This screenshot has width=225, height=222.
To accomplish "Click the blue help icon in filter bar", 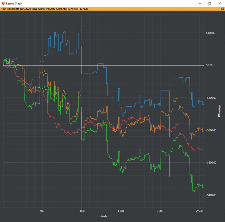I will (x=222, y=9).
